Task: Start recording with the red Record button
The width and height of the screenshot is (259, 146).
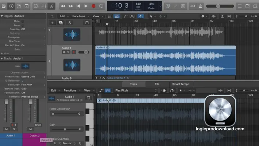Action: pyautogui.click(x=93, y=6)
